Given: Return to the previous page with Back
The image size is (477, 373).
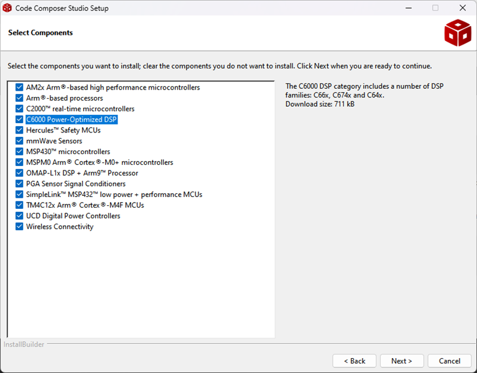Looking at the screenshot, I should pyautogui.click(x=354, y=361).
